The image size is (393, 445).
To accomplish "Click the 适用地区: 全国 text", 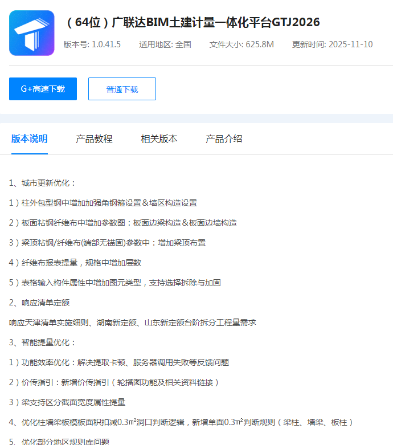I will 165,44.
